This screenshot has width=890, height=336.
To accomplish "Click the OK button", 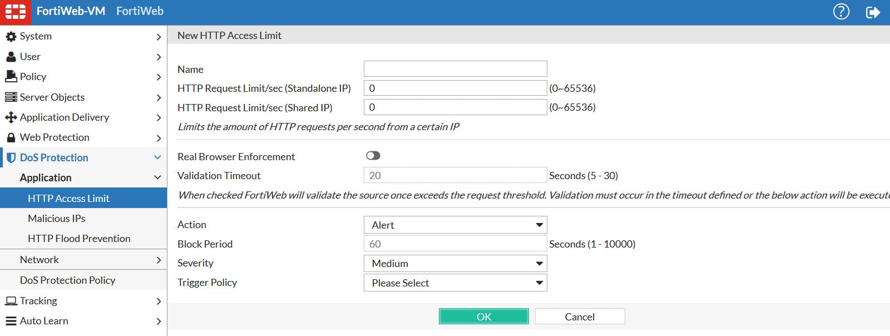I will click(x=484, y=317).
